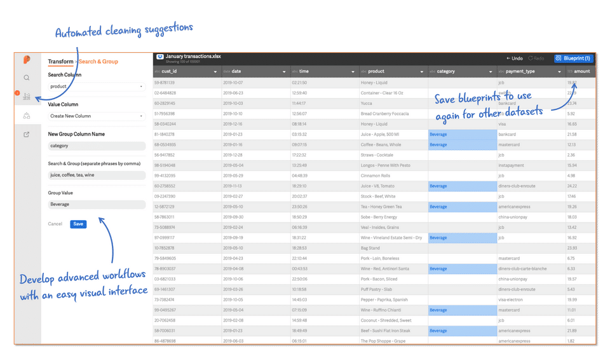Open time column header dropdown arrow
The image size is (610, 358).
point(353,72)
